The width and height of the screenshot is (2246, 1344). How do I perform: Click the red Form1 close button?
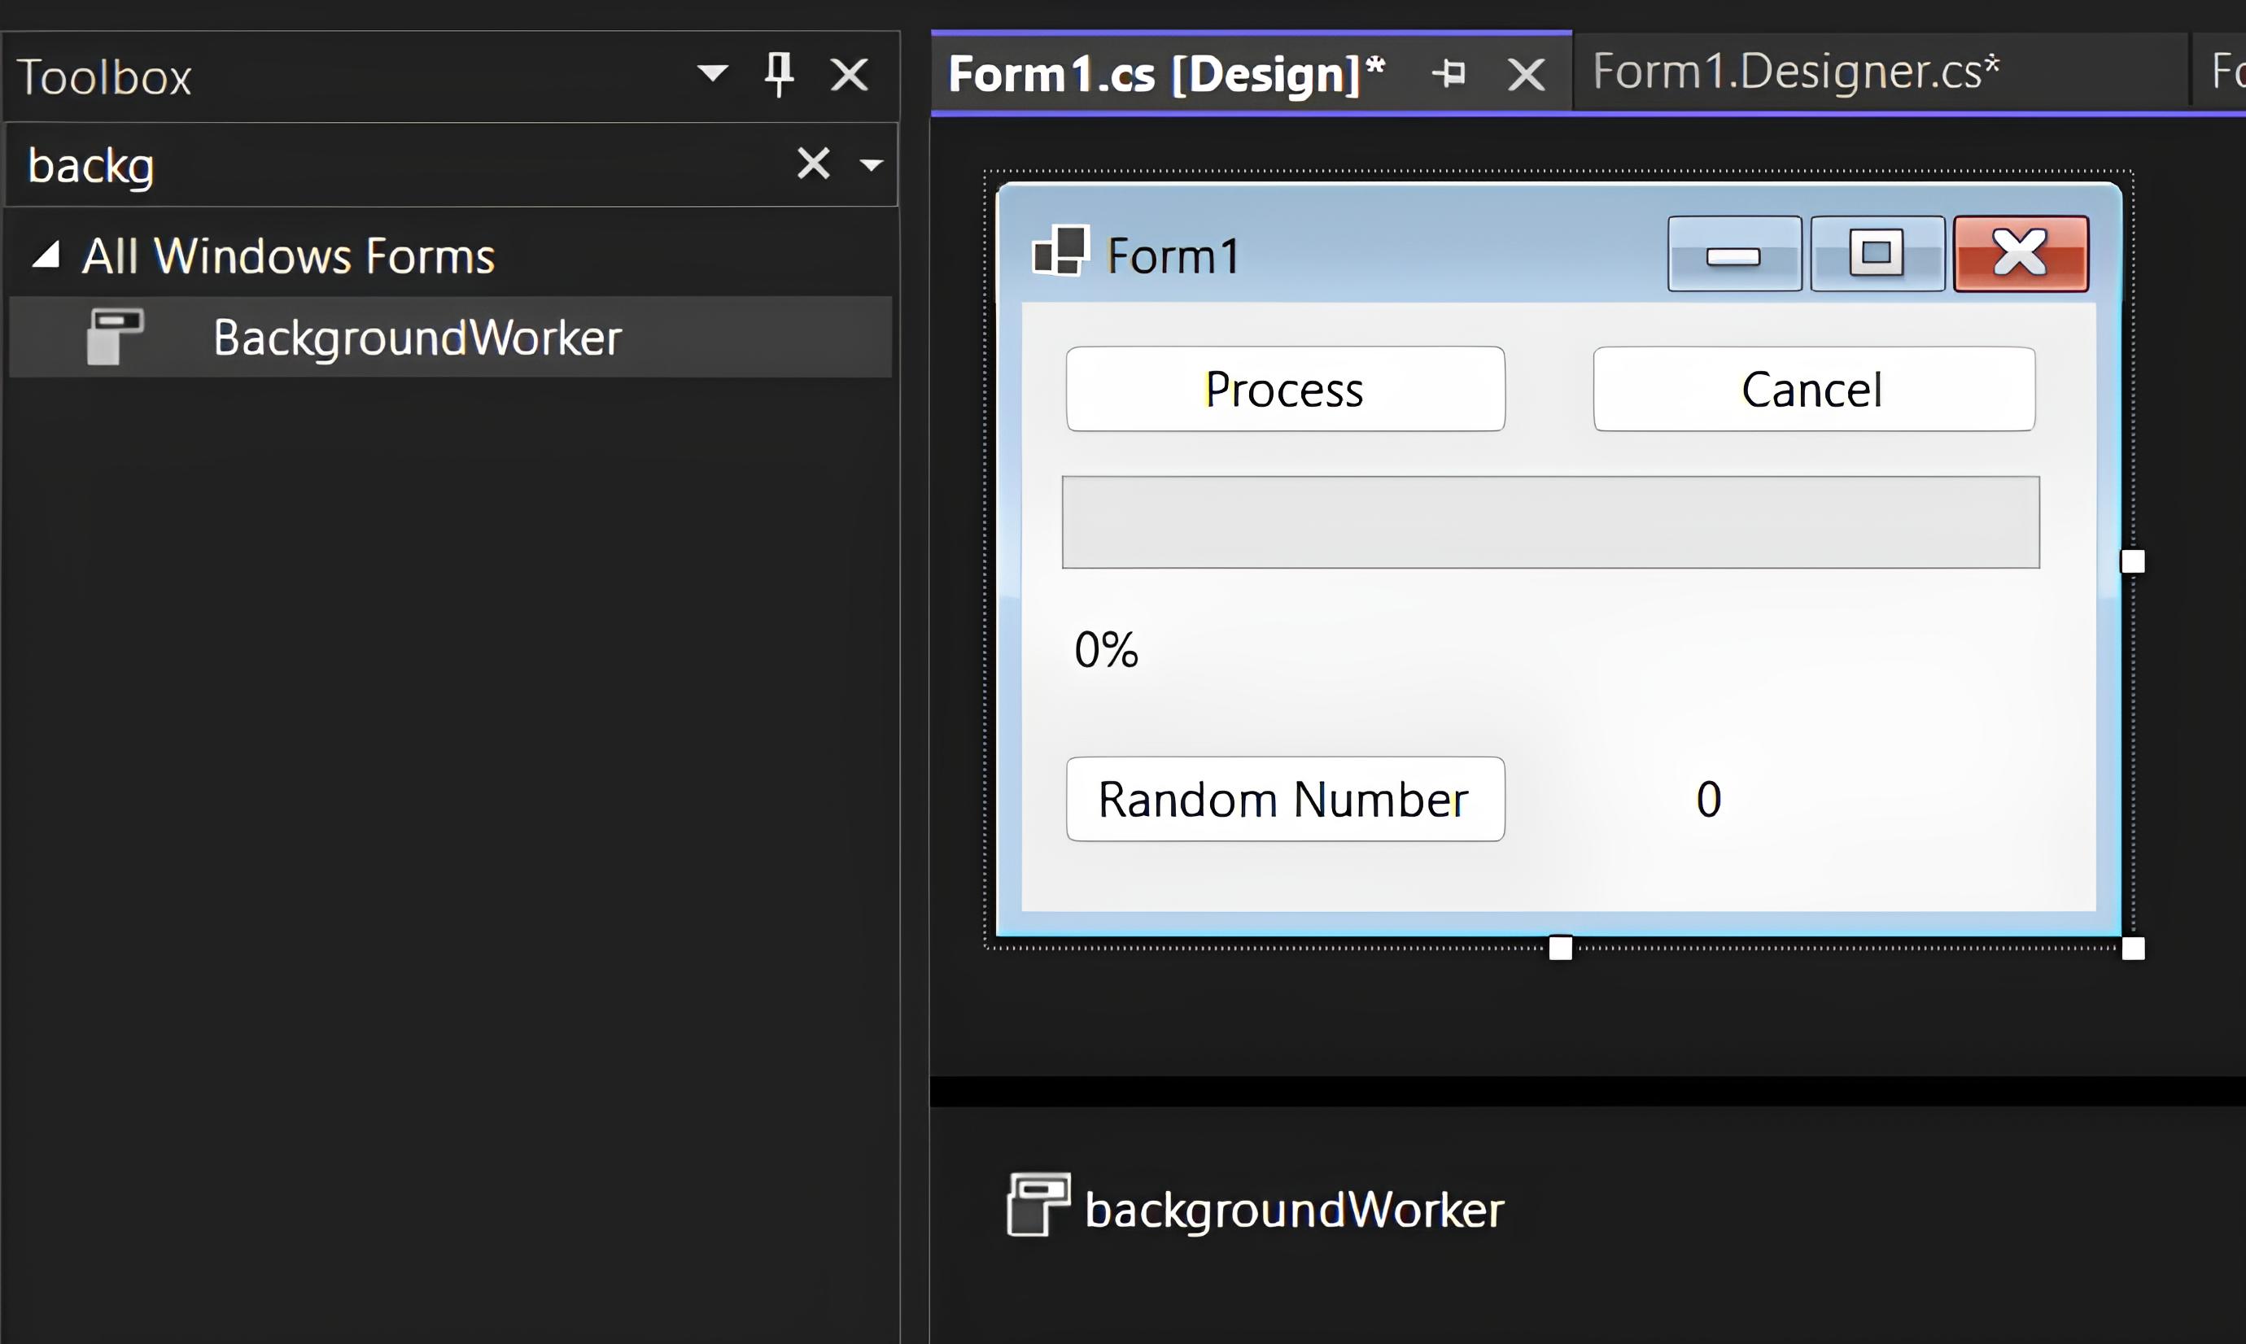click(x=2021, y=254)
